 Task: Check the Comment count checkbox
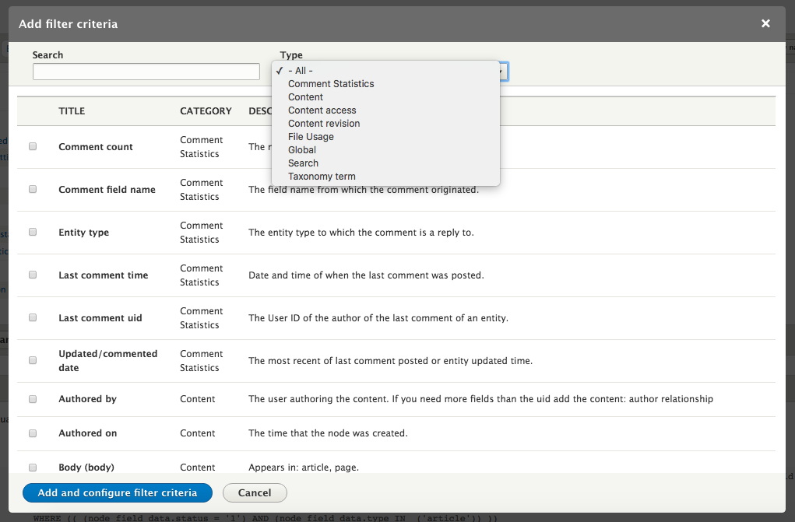coord(33,146)
